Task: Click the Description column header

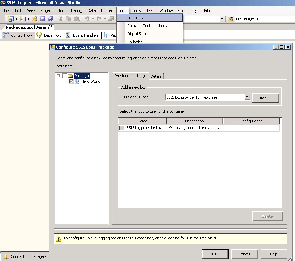Action: click(195, 121)
